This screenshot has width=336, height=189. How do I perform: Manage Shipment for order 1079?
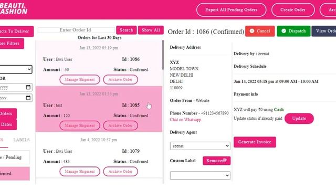pos(80,172)
